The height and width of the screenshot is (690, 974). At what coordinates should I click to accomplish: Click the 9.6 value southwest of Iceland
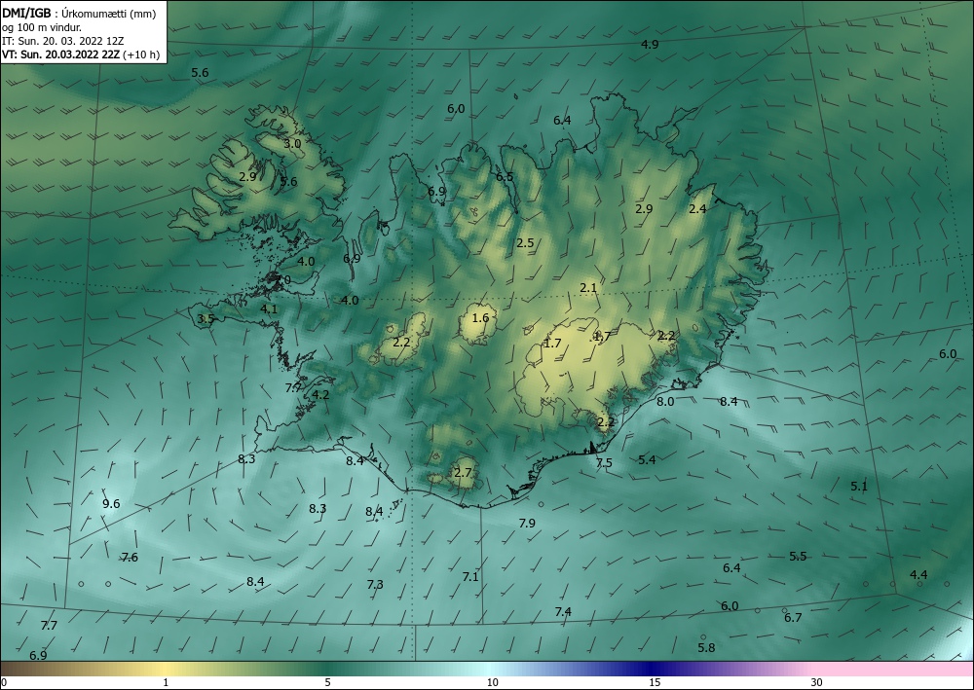tap(111, 504)
